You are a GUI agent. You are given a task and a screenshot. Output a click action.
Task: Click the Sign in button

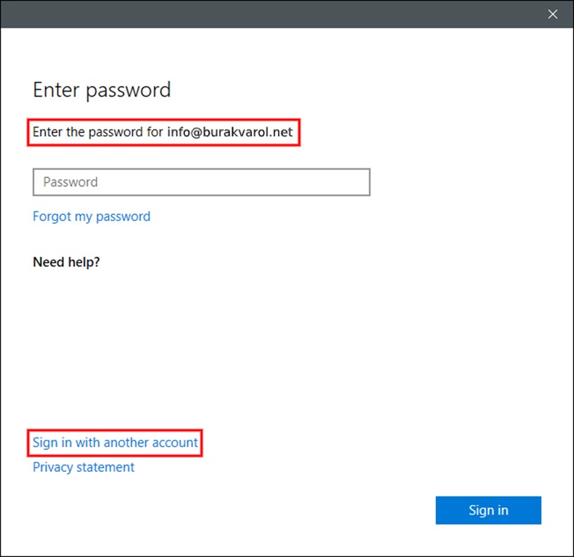coord(488,510)
